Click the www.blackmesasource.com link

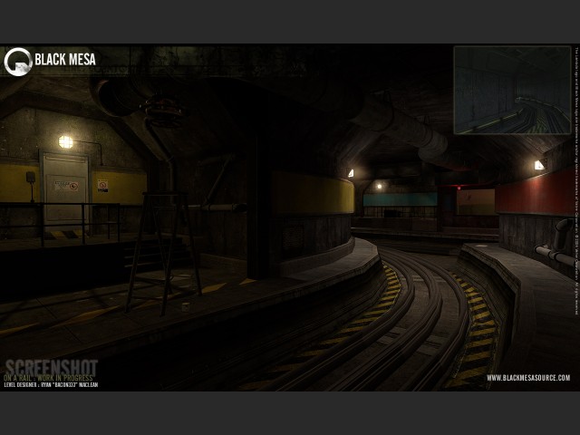click(x=528, y=378)
